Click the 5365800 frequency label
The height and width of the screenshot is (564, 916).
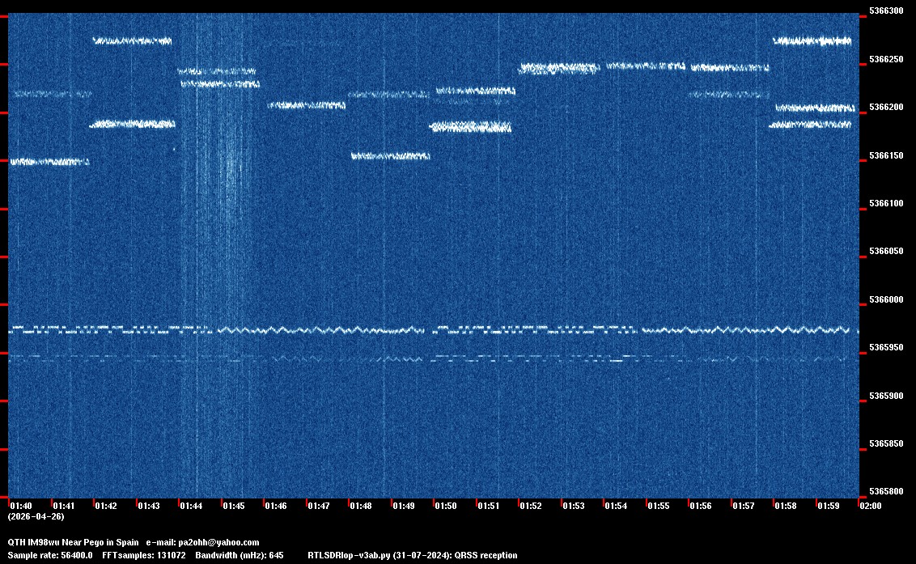[x=886, y=491]
